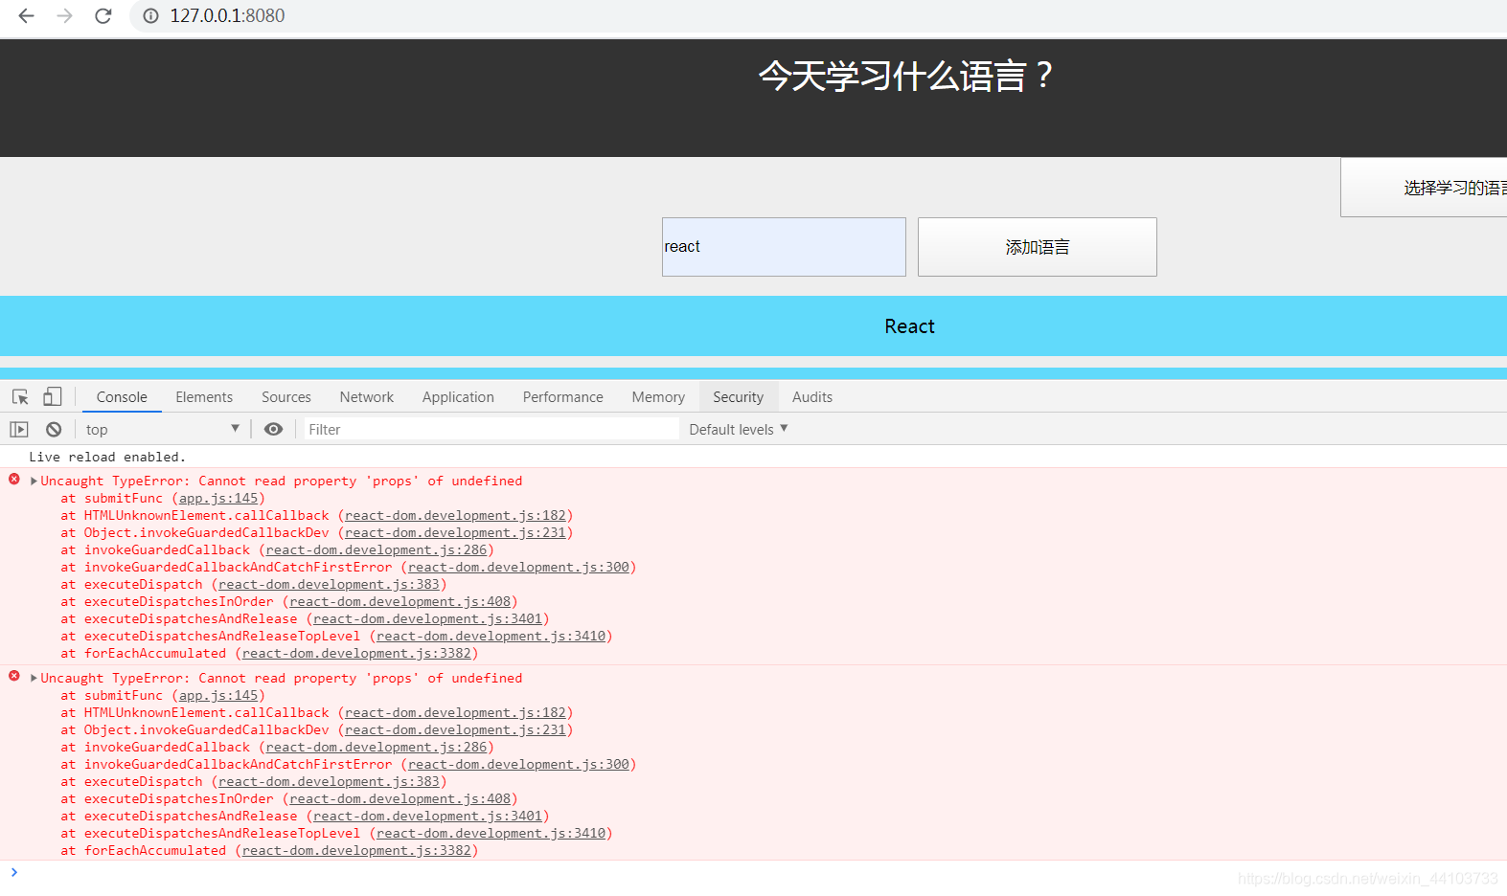
Task: Reload the page with the refresh icon
Action: [103, 15]
